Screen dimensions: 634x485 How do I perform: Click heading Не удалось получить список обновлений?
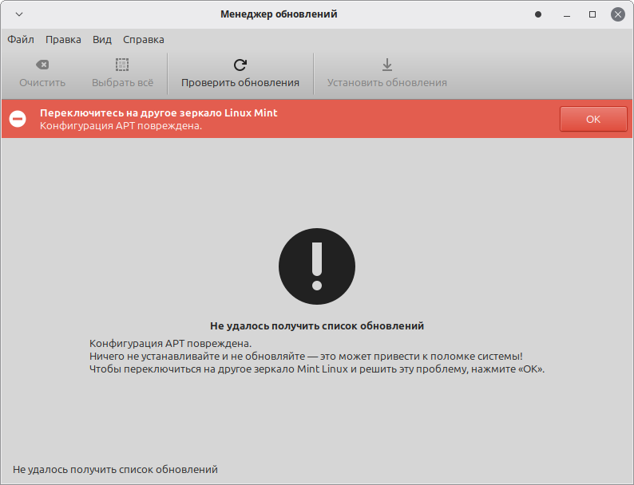317,326
